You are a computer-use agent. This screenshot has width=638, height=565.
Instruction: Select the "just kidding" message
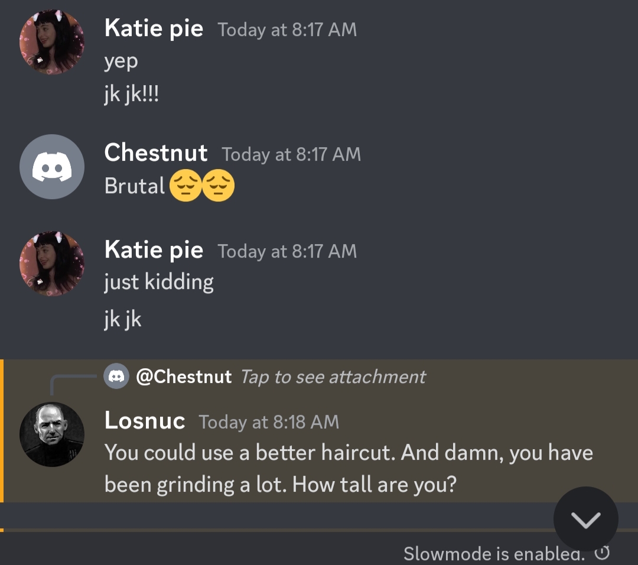click(159, 282)
